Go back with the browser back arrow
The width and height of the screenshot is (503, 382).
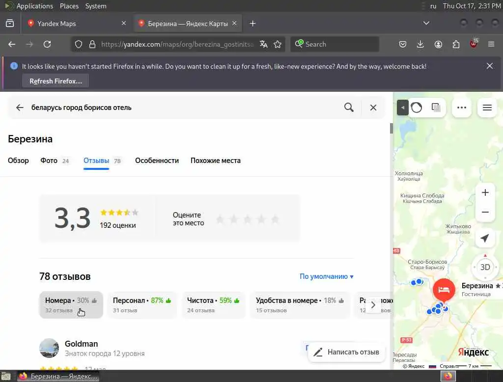tap(12, 44)
